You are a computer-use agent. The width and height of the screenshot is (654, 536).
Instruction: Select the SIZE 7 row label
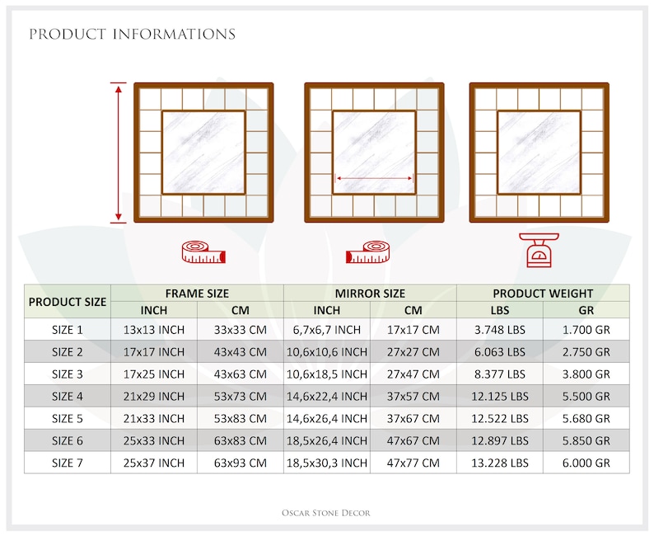tap(68, 463)
